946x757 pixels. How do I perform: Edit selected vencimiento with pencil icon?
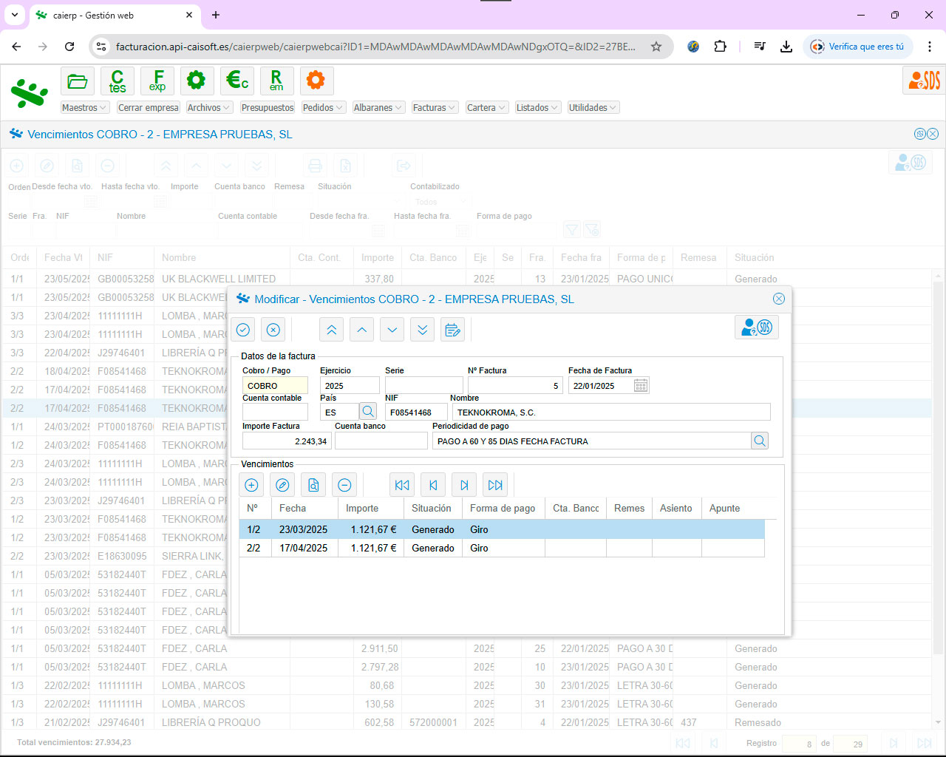point(282,485)
